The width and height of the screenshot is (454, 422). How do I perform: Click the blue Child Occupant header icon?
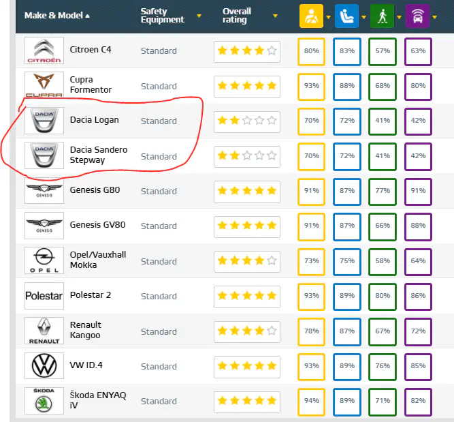pos(346,16)
